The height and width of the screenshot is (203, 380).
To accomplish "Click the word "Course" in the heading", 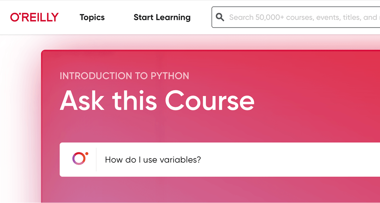I will (x=209, y=101).
